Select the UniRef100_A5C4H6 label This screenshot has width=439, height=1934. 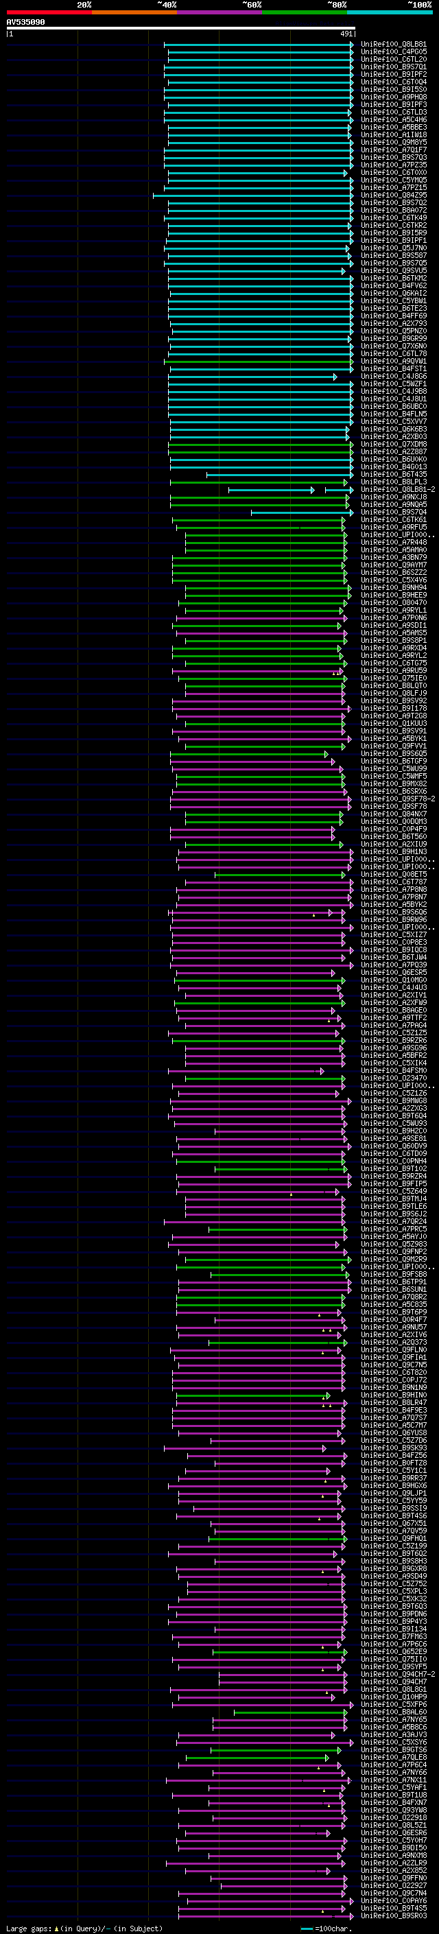(394, 119)
